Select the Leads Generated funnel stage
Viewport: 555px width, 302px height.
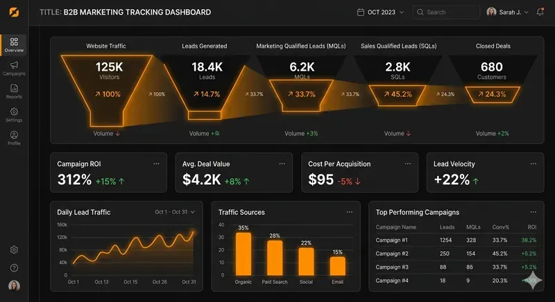click(x=205, y=91)
